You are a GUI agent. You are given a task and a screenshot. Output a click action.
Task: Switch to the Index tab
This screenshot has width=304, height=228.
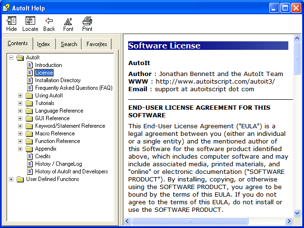[43, 44]
